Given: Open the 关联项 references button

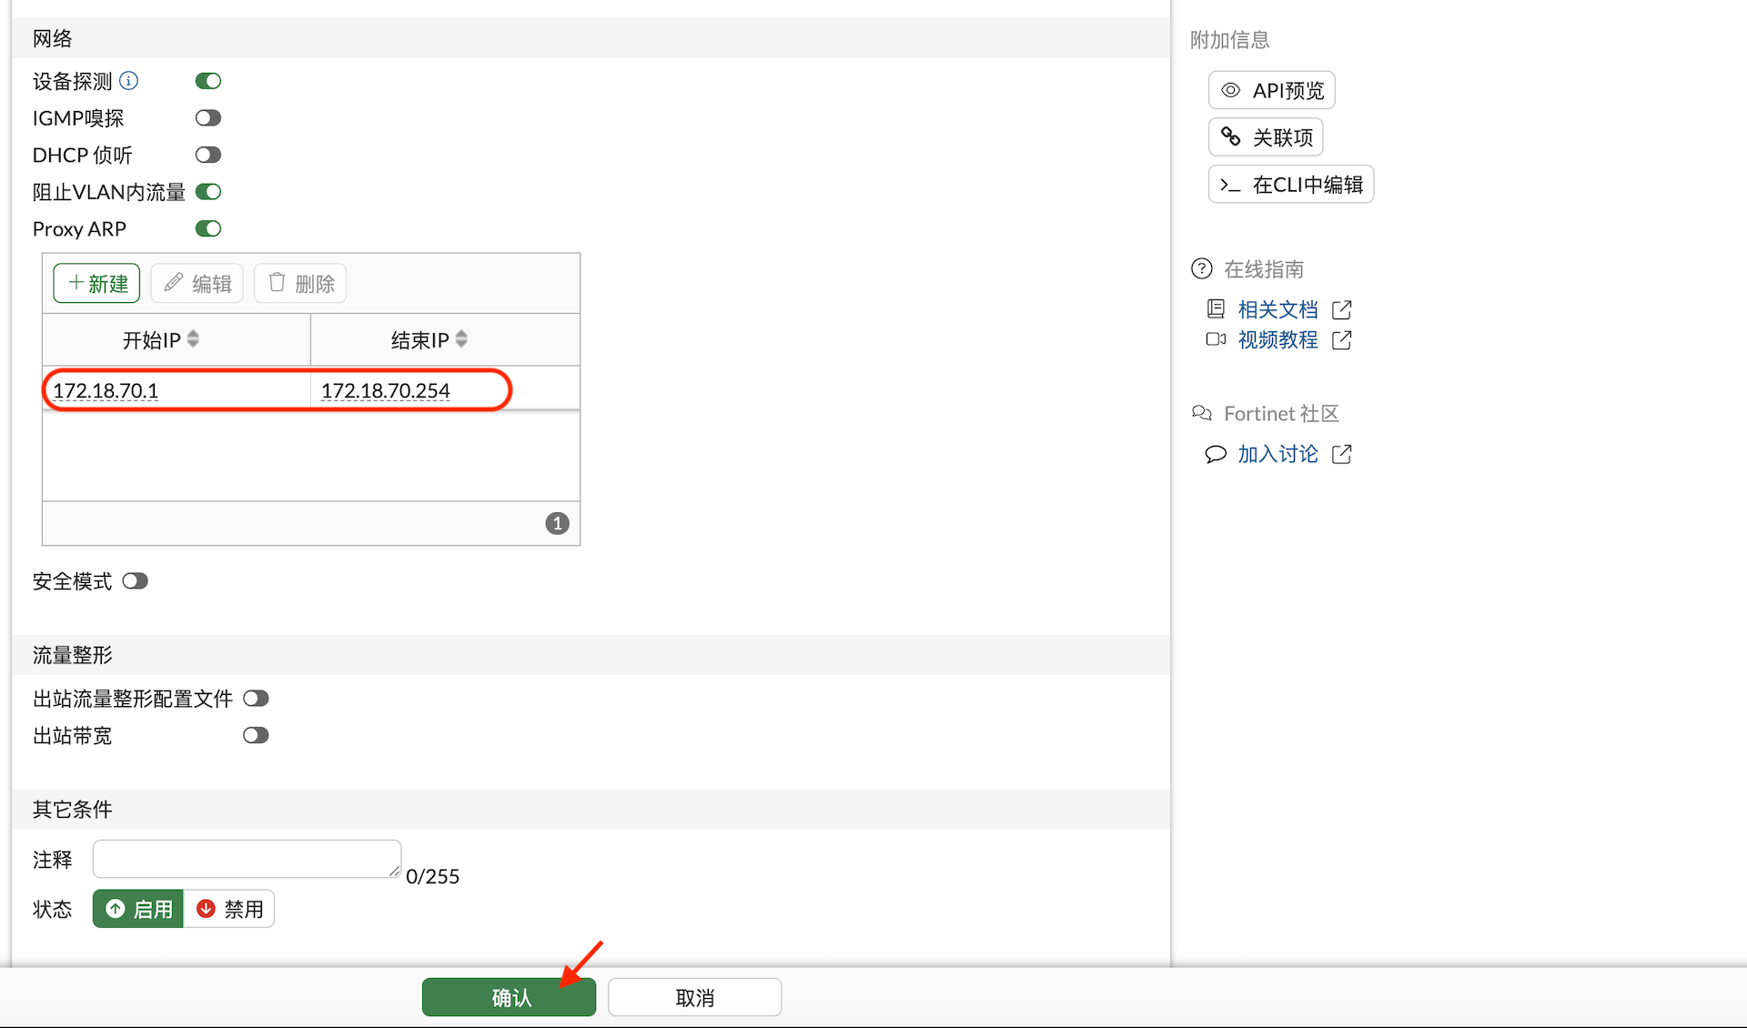Looking at the screenshot, I should coord(1266,137).
